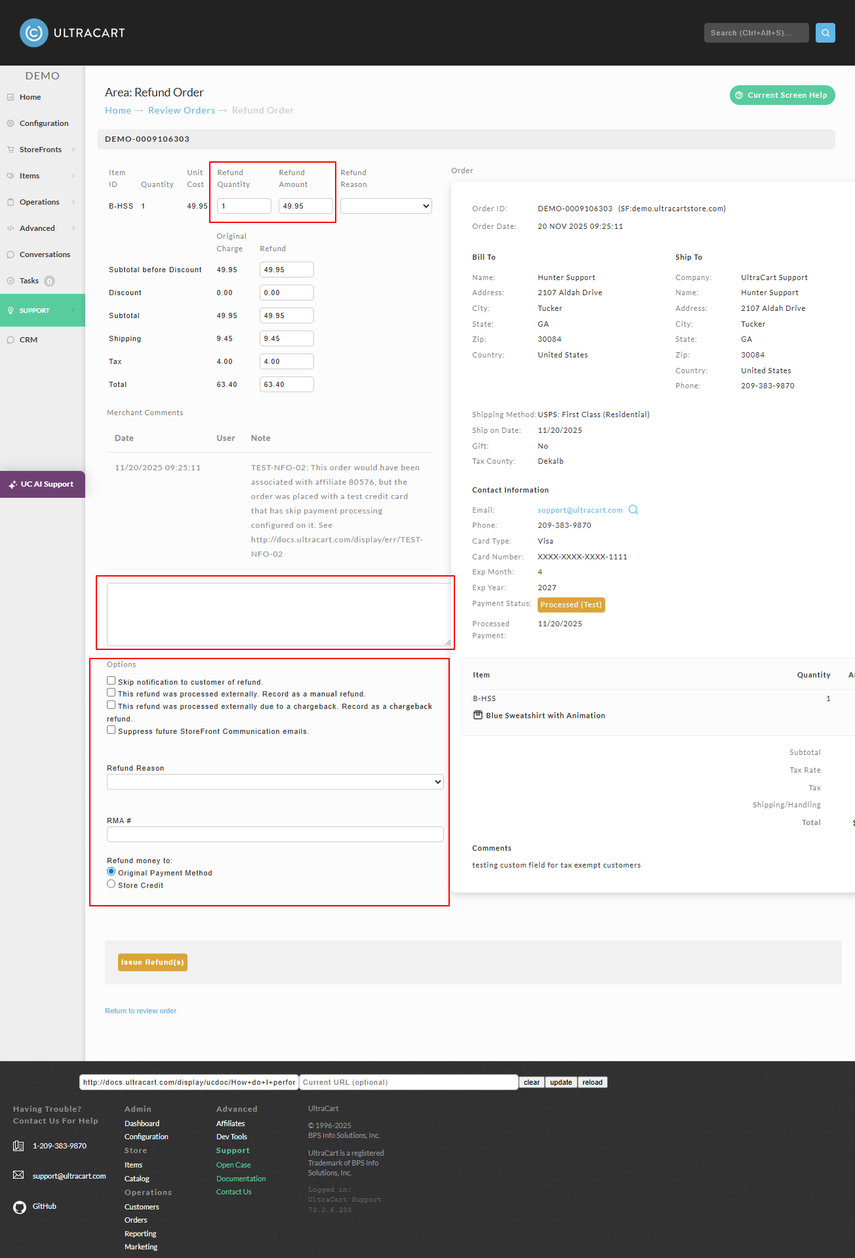Click the package icon next to Blue Sweatshirt
This screenshot has width=855, height=1258.
(478, 715)
